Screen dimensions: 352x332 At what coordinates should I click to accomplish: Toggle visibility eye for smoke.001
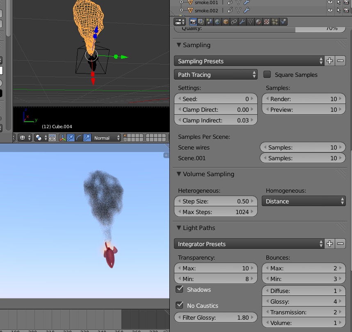[x=330, y=2]
